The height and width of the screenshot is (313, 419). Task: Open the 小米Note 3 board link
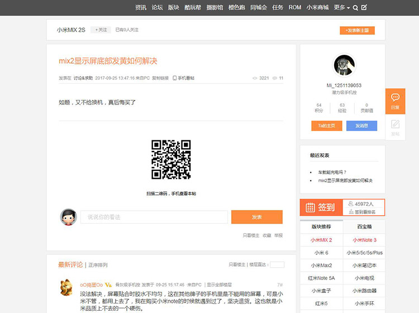click(364, 240)
